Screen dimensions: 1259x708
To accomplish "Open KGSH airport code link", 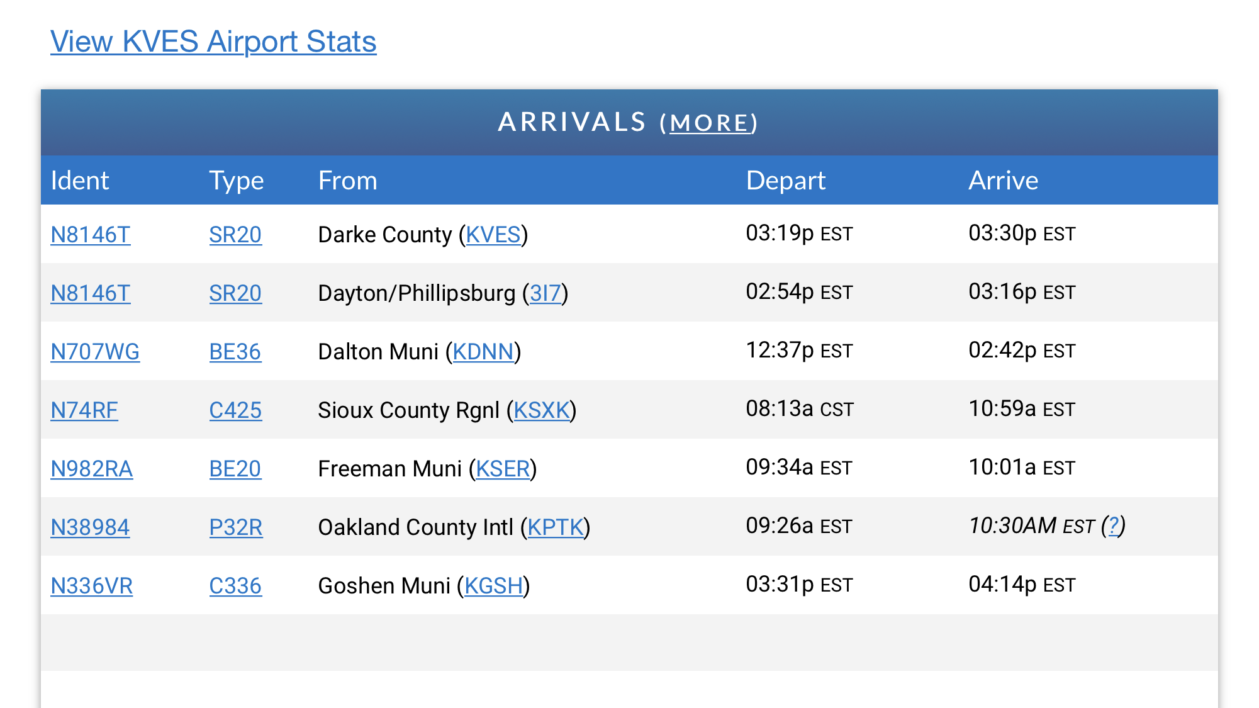I will pos(494,586).
